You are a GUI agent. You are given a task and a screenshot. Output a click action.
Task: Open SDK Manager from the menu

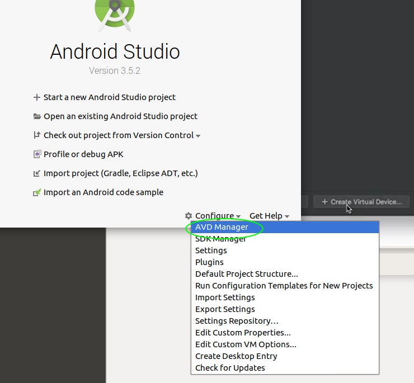point(220,239)
